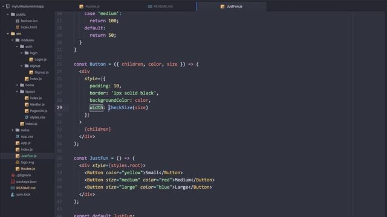Viewport: 387px width, 217px height.
Task: Click the favicon.ico file icon
Action: (18, 21)
